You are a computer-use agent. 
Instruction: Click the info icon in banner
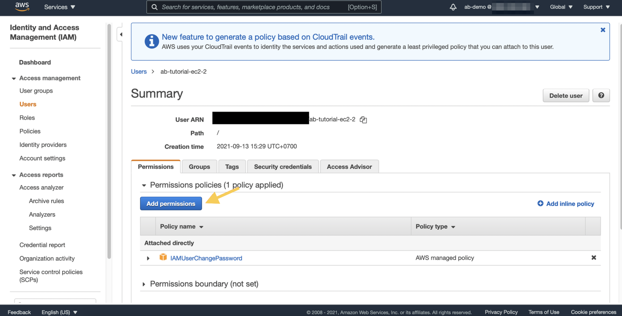152,42
